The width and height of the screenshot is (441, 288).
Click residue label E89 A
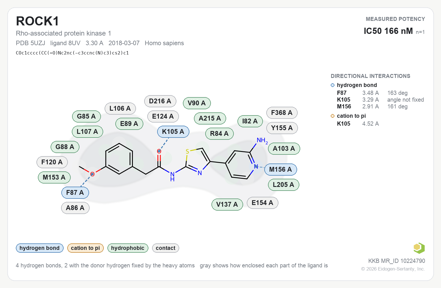tap(129, 124)
